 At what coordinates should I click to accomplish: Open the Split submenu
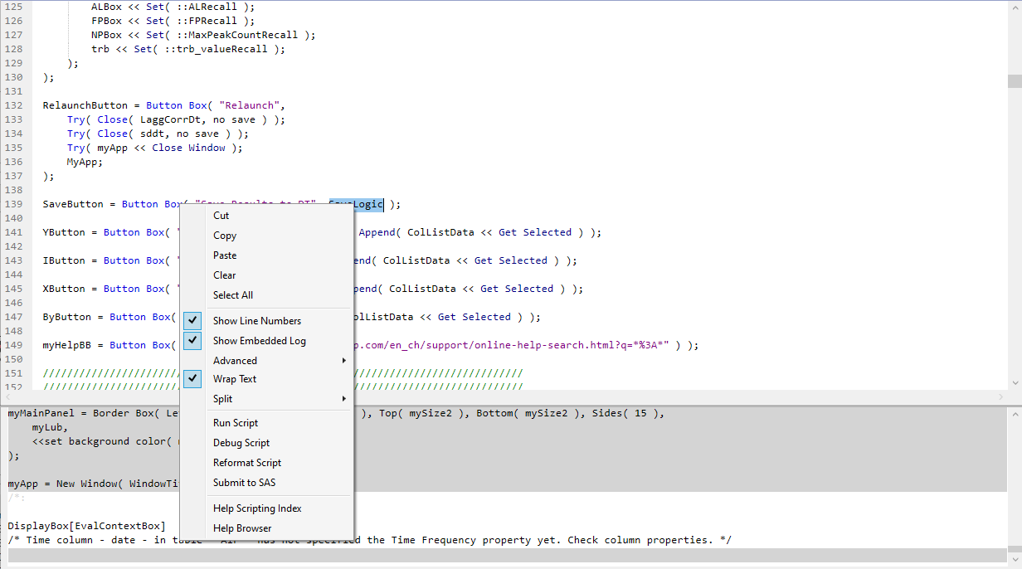tap(224, 398)
